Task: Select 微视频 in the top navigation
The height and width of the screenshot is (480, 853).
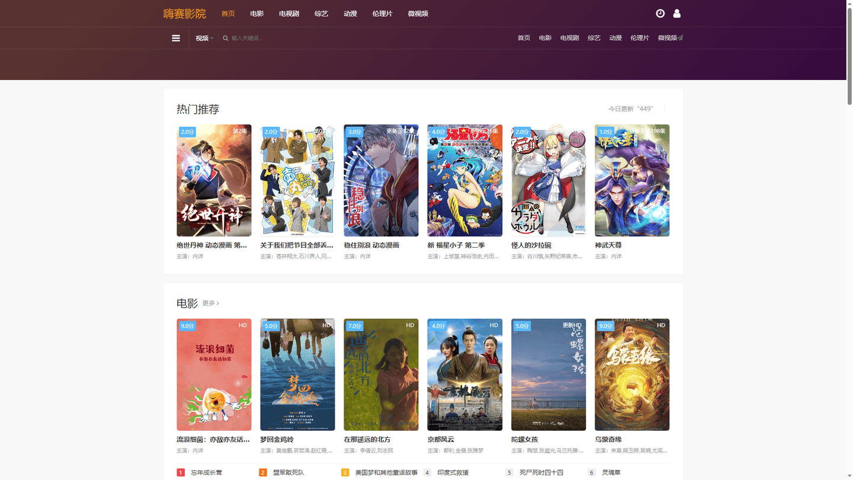Action: (418, 14)
